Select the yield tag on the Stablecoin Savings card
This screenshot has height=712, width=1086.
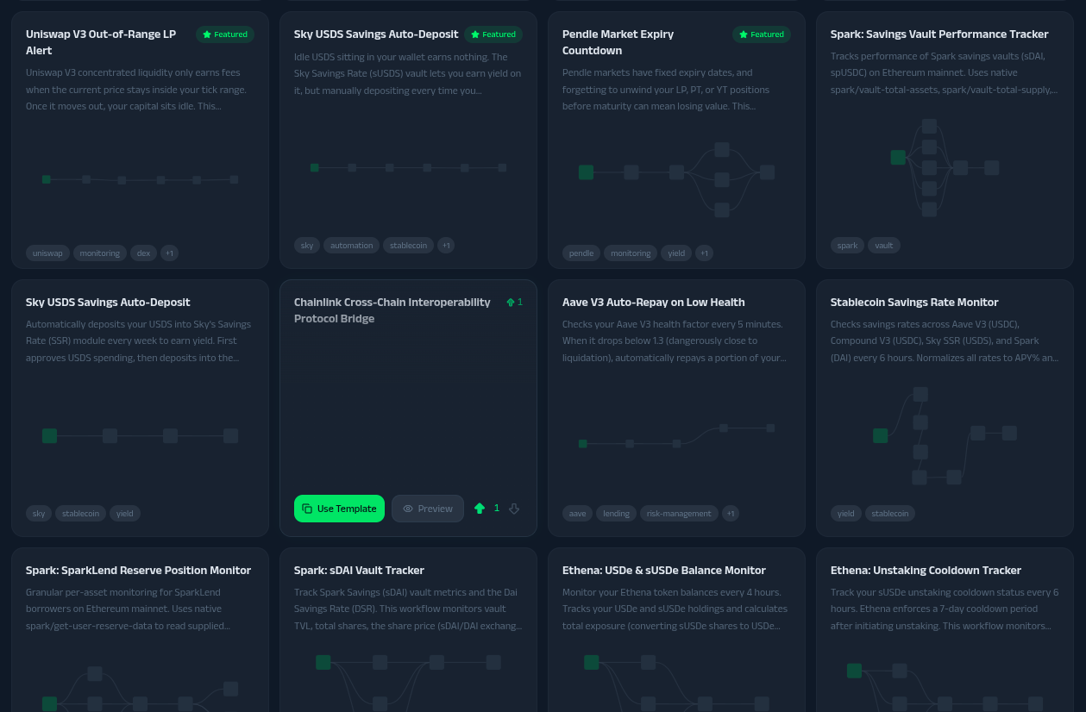pos(846,514)
